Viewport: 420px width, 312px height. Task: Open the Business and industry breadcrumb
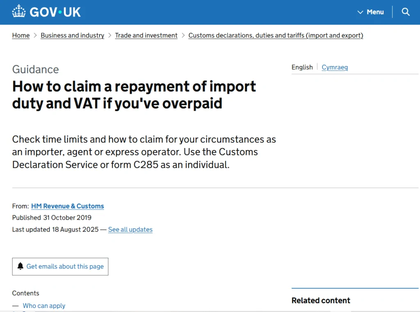click(72, 36)
